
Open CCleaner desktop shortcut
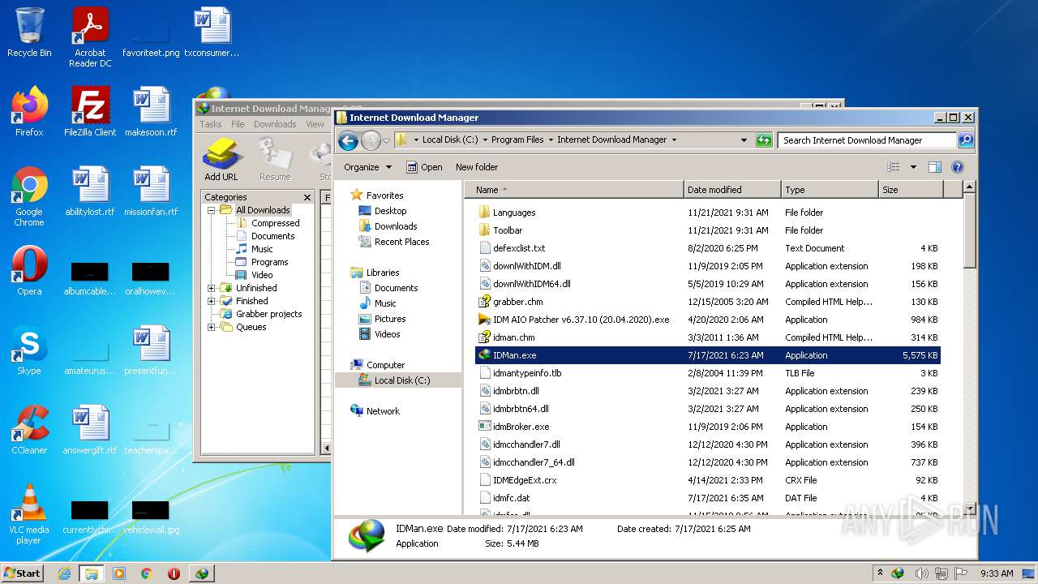29,430
